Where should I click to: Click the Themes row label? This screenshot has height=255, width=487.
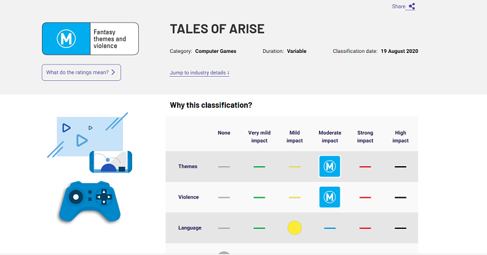[187, 167]
